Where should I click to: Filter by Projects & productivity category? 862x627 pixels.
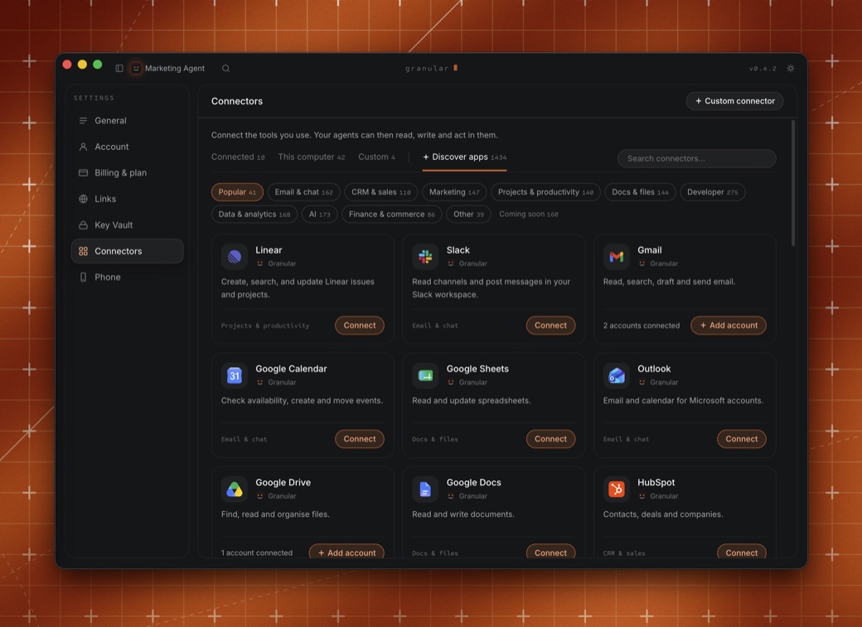pos(545,192)
